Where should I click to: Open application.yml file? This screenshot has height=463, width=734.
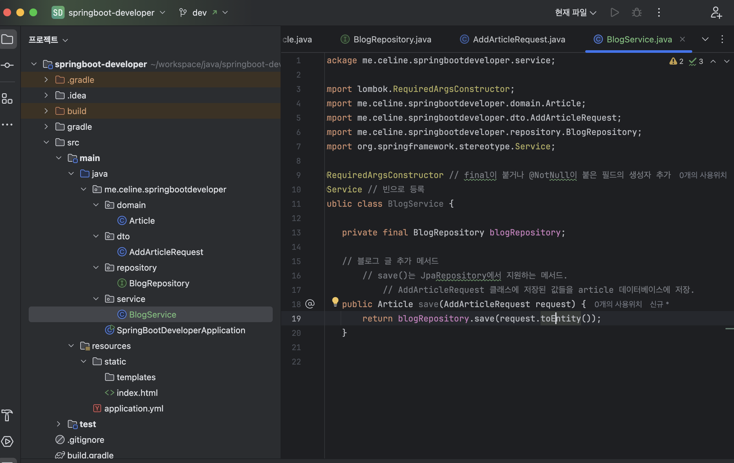(128, 409)
